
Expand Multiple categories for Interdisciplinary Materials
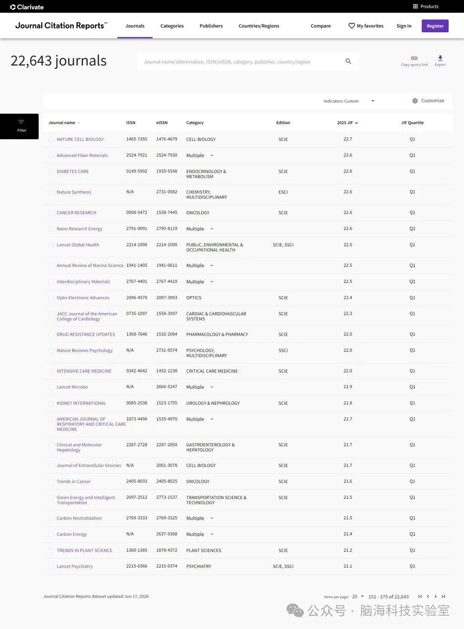coord(211,282)
